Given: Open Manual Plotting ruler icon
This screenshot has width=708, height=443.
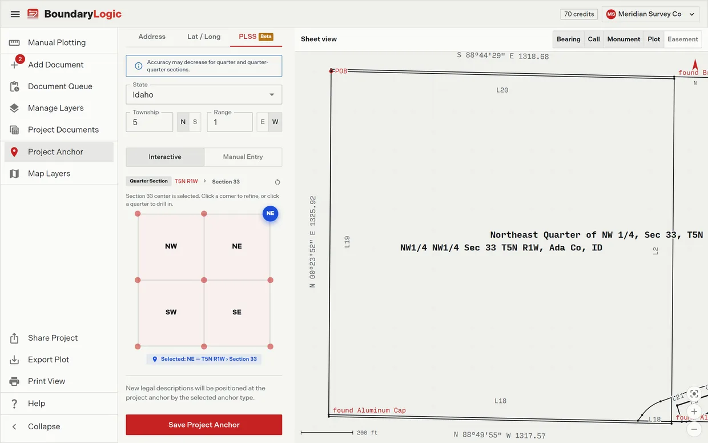Looking at the screenshot, I should tap(15, 42).
